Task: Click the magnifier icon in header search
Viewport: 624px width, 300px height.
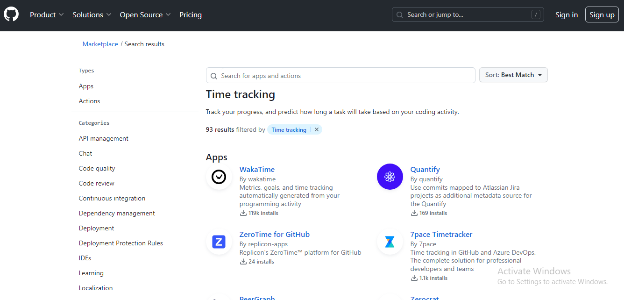Action: [x=400, y=15]
